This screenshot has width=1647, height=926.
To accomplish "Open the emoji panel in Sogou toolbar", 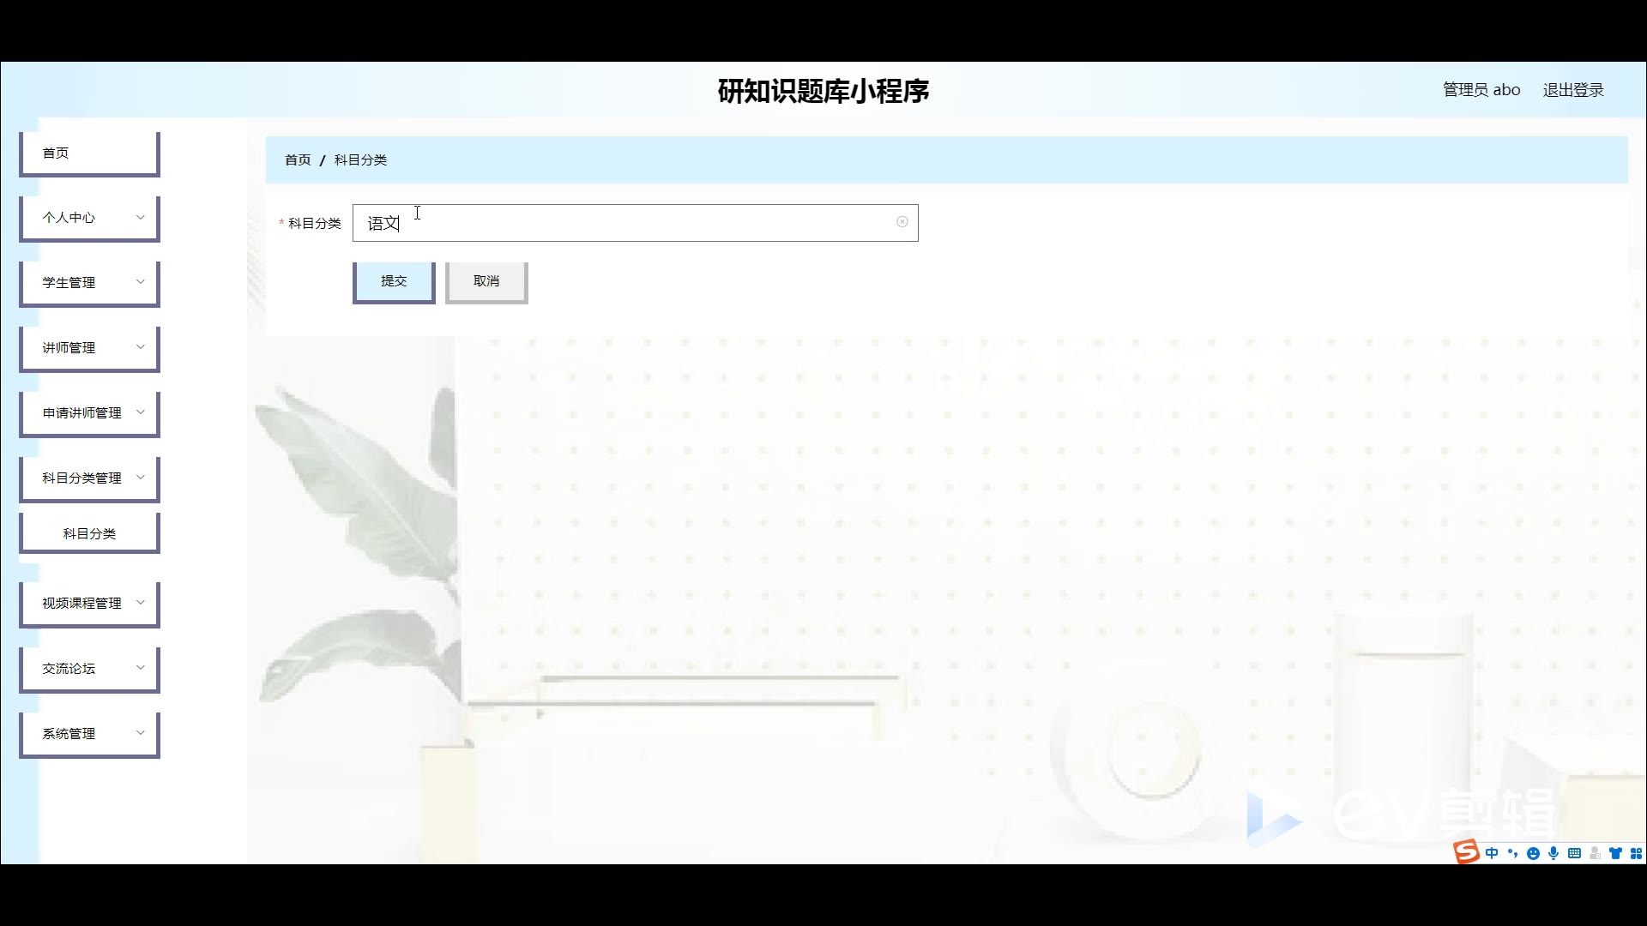I will click(1533, 853).
